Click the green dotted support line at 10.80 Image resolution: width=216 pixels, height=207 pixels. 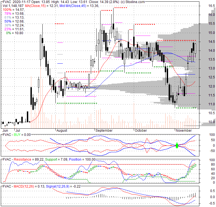(186, 108)
